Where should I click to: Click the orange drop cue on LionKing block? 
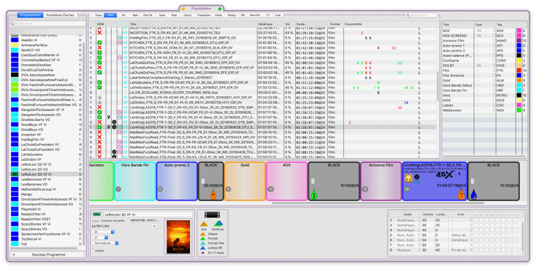(462, 194)
